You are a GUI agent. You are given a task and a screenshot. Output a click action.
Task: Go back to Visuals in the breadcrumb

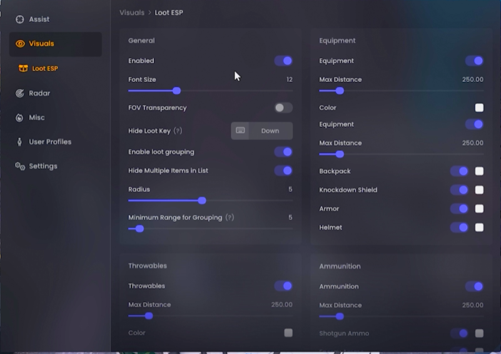click(x=132, y=13)
